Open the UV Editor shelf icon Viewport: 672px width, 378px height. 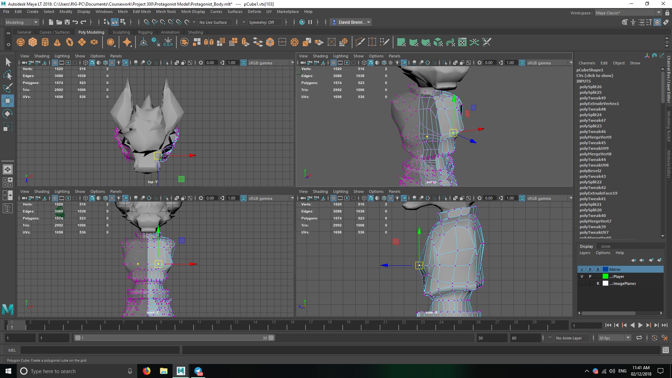click(x=462, y=42)
